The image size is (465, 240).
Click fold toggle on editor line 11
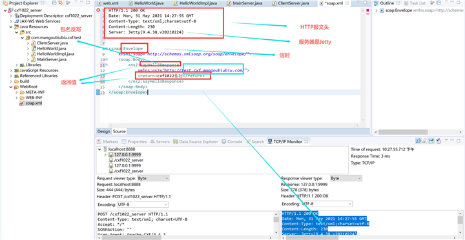pyautogui.click(x=107, y=65)
